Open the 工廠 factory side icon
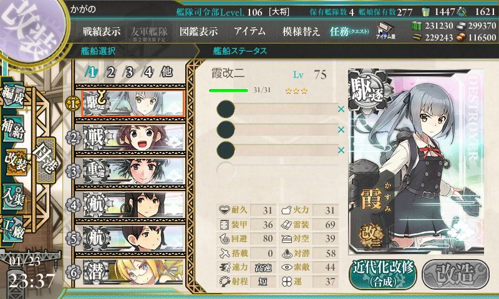Screen dimensions: 499x299 point(12,229)
